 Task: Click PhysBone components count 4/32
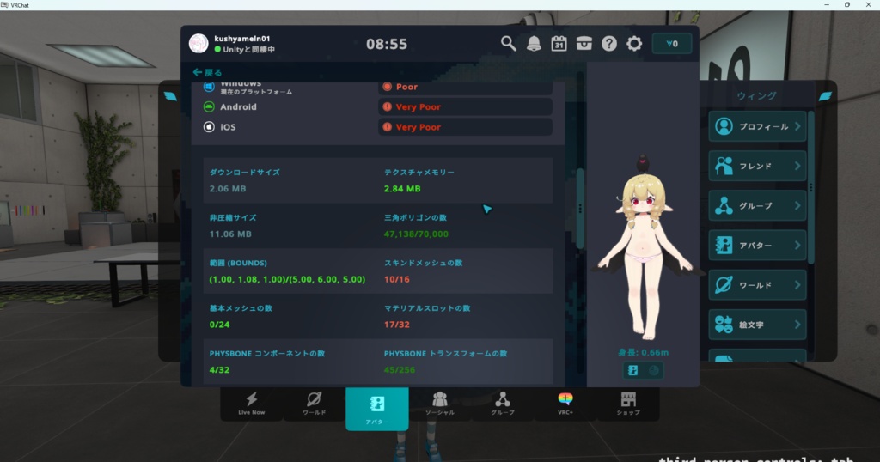pyautogui.click(x=219, y=370)
